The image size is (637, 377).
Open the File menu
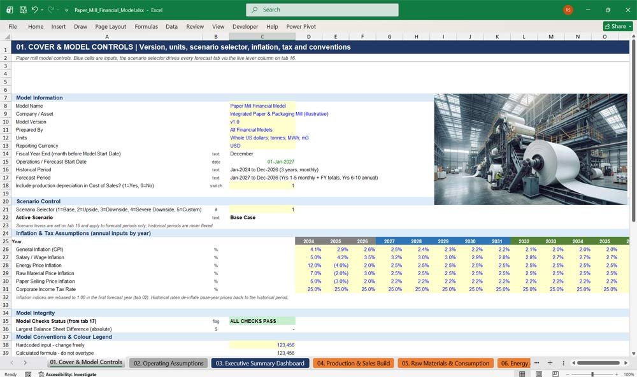tap(13, 26)
